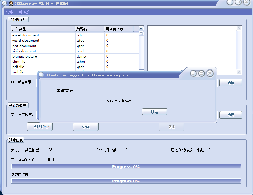Select the bitmap picture row
253x195 pixels.
tap(75, 56)
